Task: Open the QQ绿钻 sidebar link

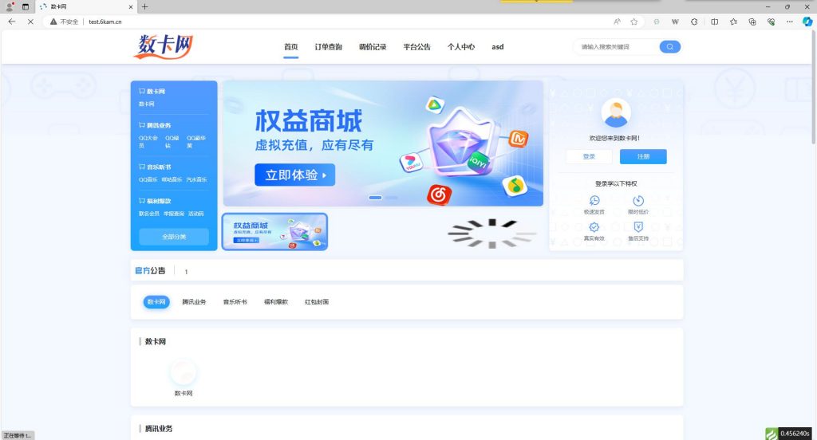Action: pyautogui.click(x=172, y=142)
